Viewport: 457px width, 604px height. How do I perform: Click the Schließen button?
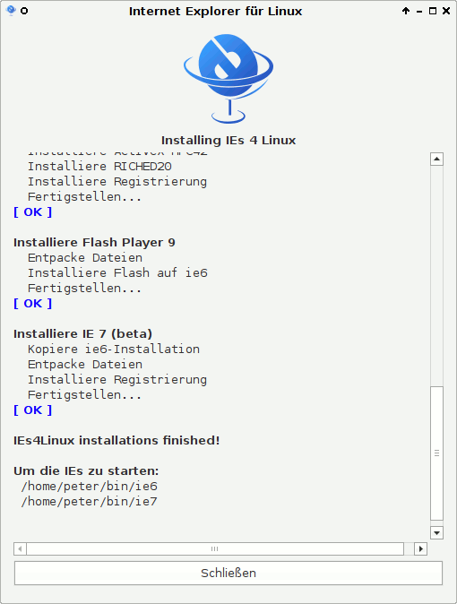(228, 573)
